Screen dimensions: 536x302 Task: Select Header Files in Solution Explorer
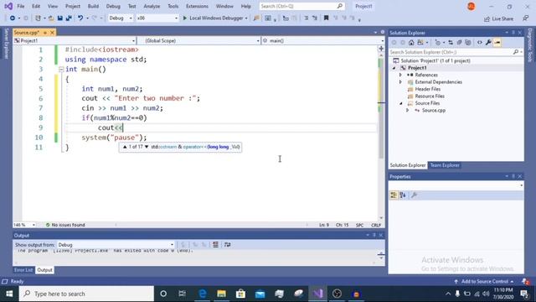pos(427,89)
